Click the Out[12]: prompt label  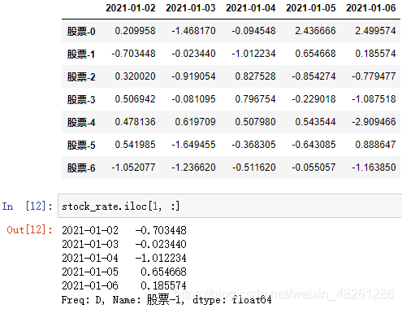tap(29, 230)
